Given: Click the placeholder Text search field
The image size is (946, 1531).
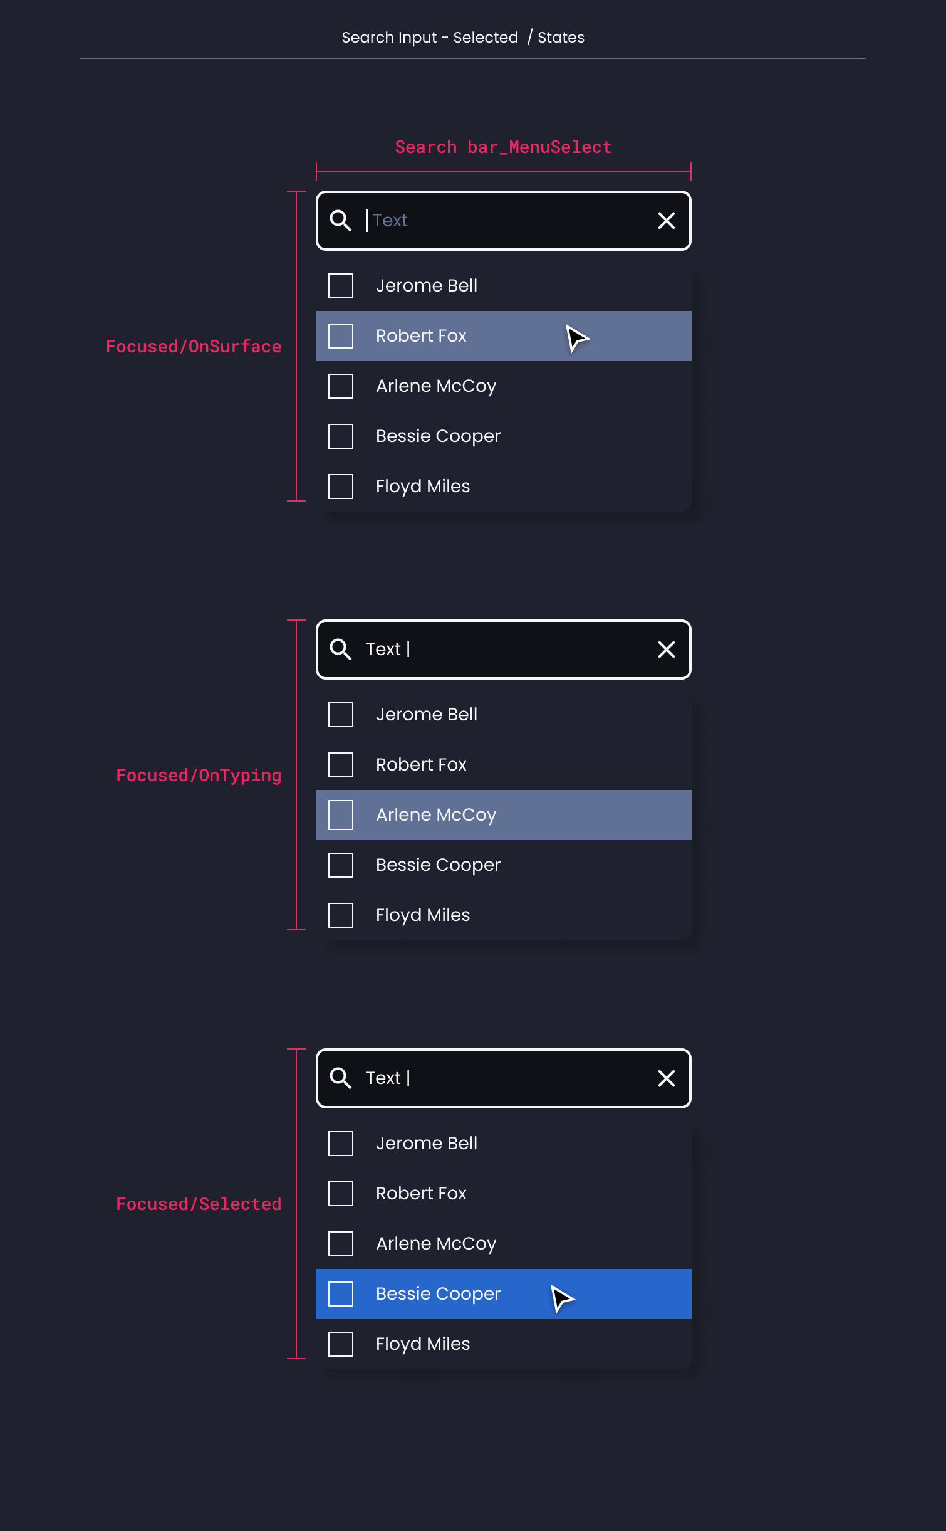Looking at the screenshot, I should pos(504,221).
